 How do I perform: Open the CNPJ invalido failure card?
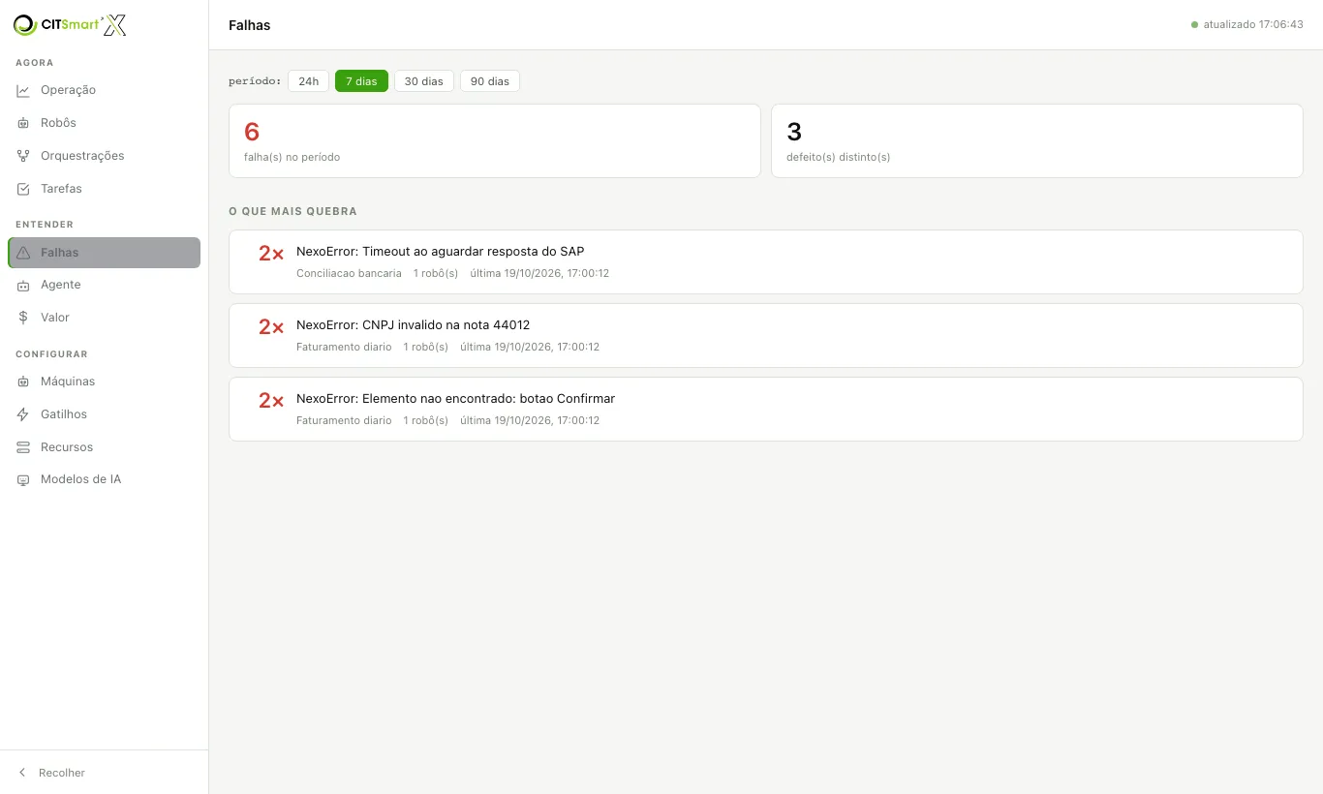[x=765, y=335]
